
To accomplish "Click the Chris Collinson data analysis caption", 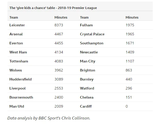I will 49,118.
